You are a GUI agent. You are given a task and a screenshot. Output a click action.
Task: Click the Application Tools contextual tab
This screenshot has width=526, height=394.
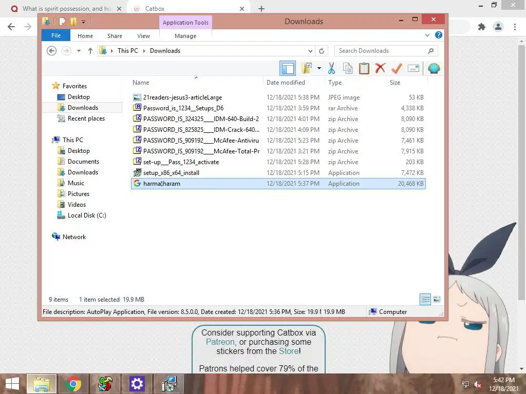click(185, 23)
